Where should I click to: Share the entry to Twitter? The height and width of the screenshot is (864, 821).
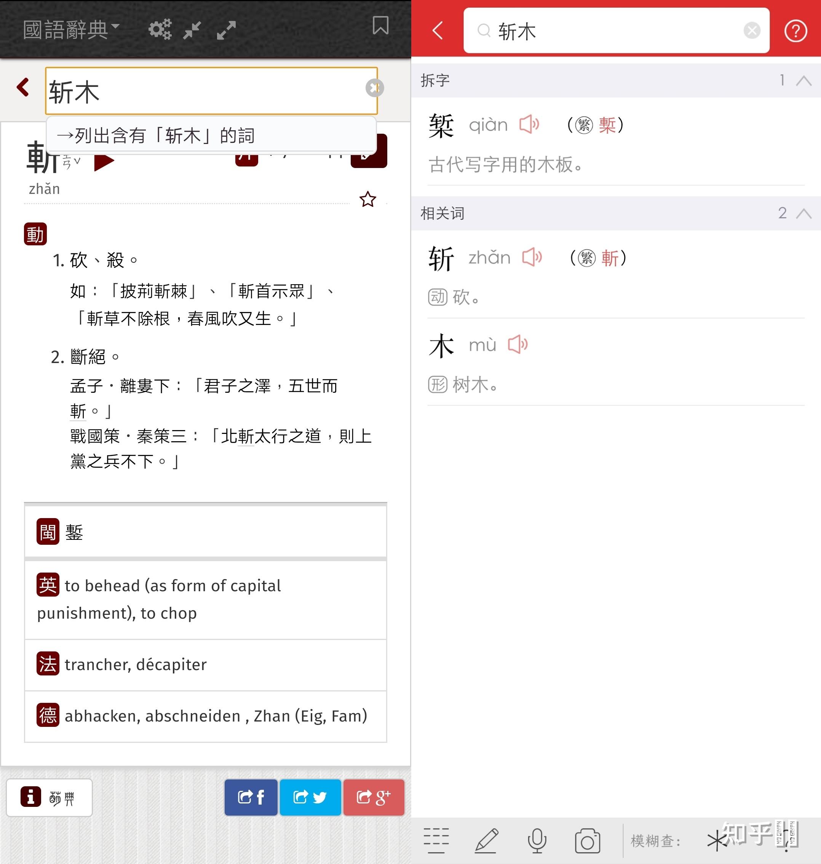(x=310, y=797)
